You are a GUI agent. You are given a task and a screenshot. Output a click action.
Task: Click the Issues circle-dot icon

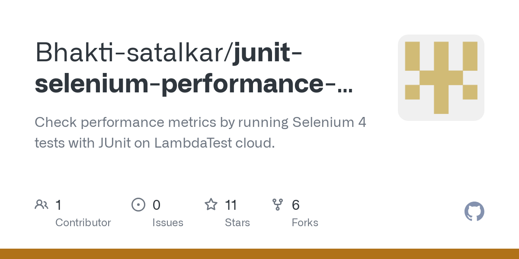pos(138,204)
